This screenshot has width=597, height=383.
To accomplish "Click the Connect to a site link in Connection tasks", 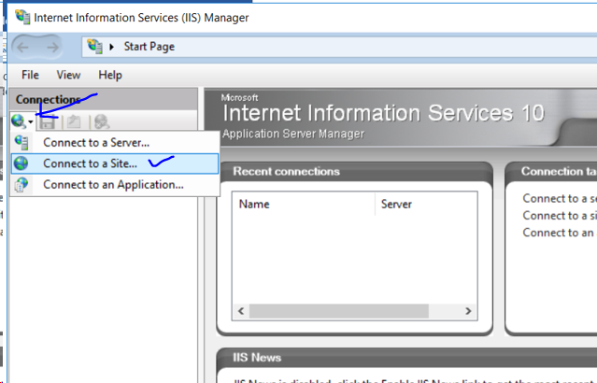I will point(560,216).
